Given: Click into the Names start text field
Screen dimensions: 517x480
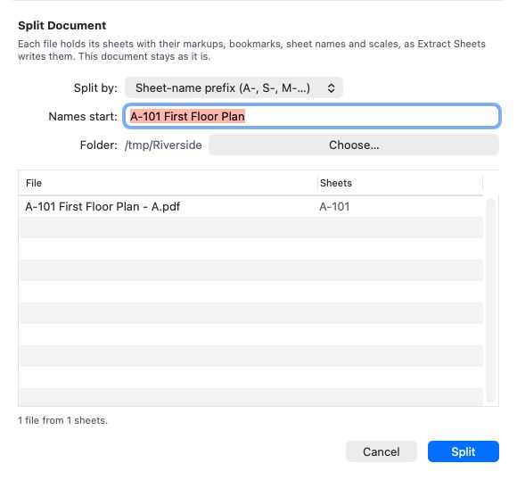Looking at the screenshot, I should 312,116.
